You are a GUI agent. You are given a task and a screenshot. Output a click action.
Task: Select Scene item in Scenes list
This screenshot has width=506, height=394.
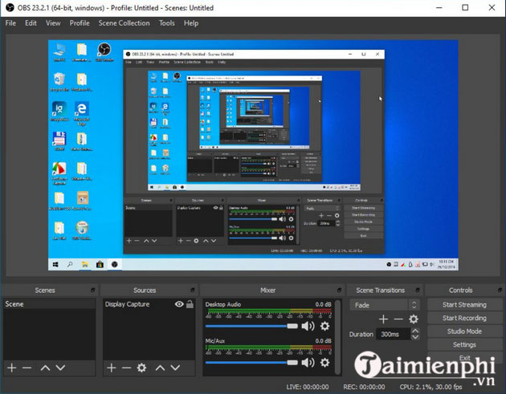tap(49, 304)
